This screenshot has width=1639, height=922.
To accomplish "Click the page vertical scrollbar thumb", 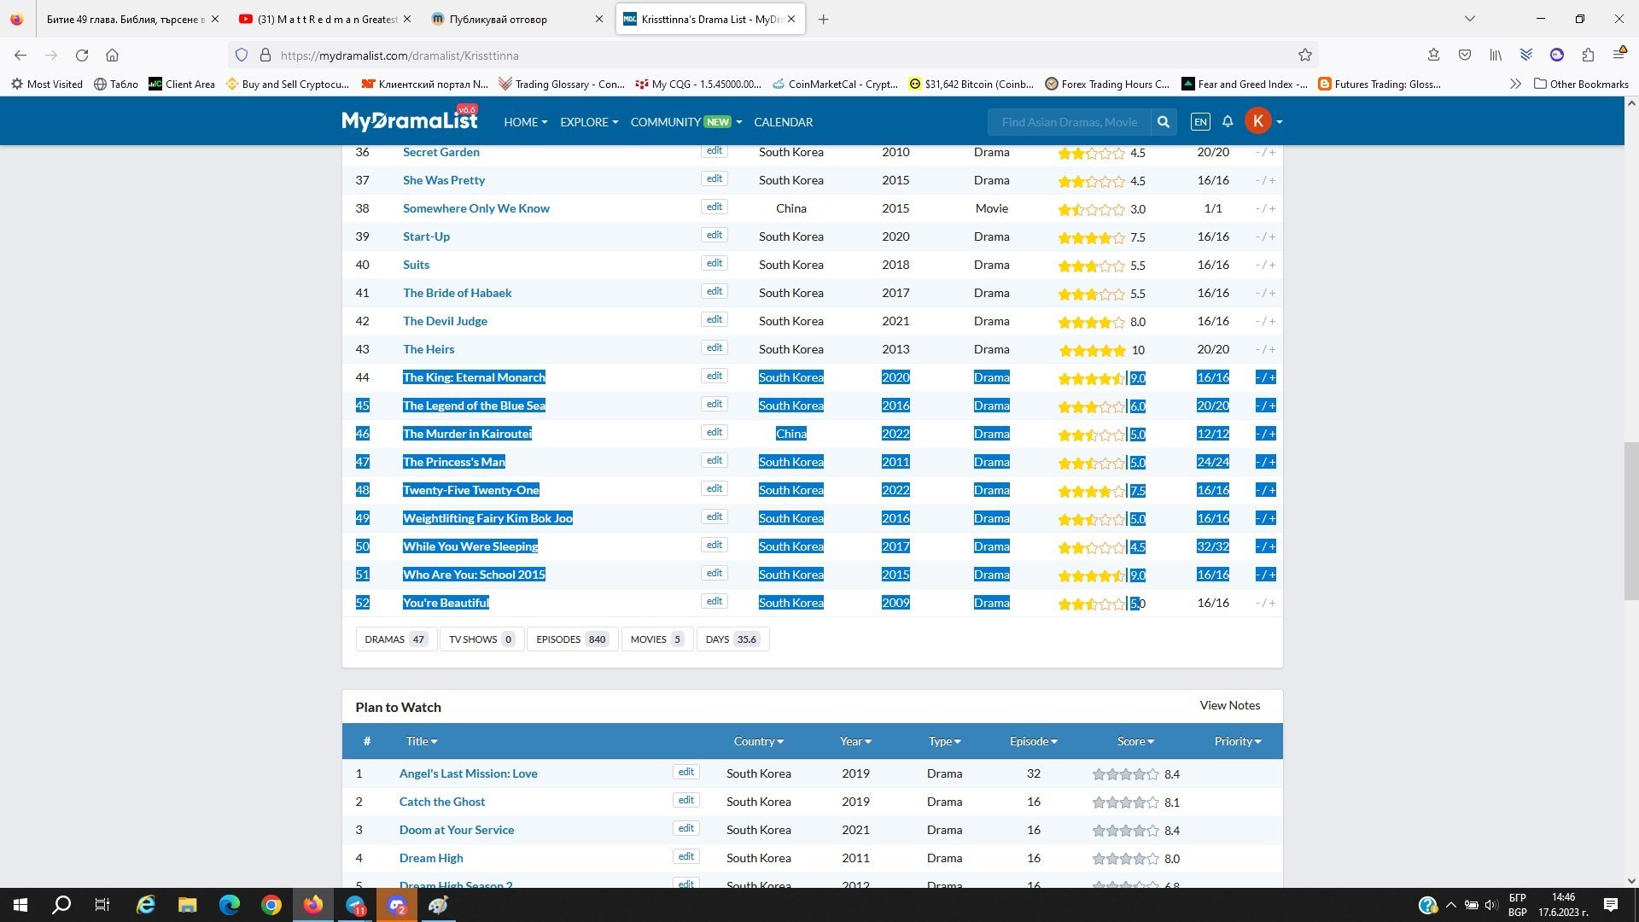I will [x=1630, y=521].
